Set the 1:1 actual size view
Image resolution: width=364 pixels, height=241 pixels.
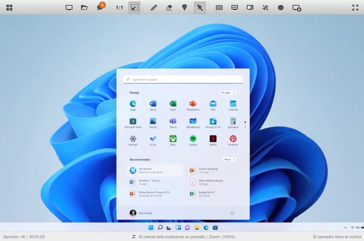[119, 8]
